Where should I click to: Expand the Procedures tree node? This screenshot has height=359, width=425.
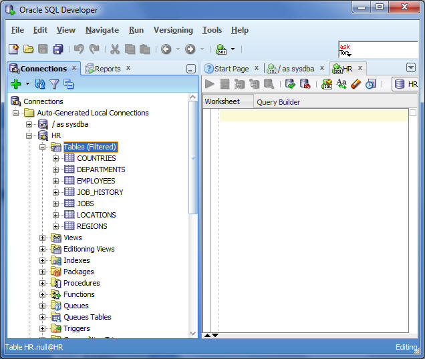click(43, 283)
